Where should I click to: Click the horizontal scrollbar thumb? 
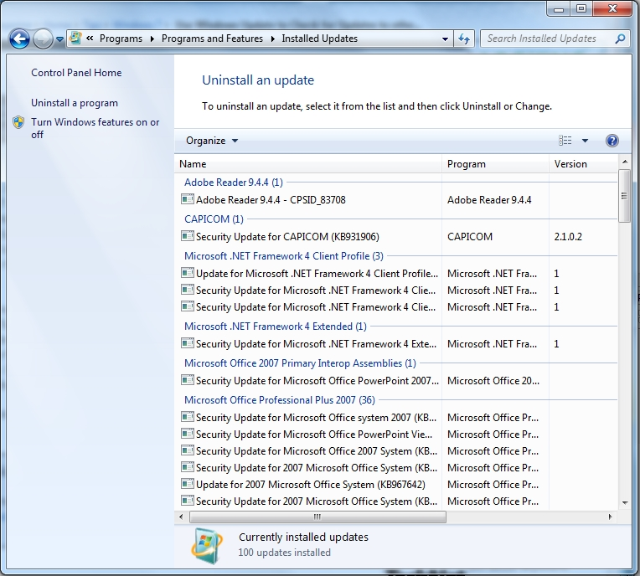(317, 517)
